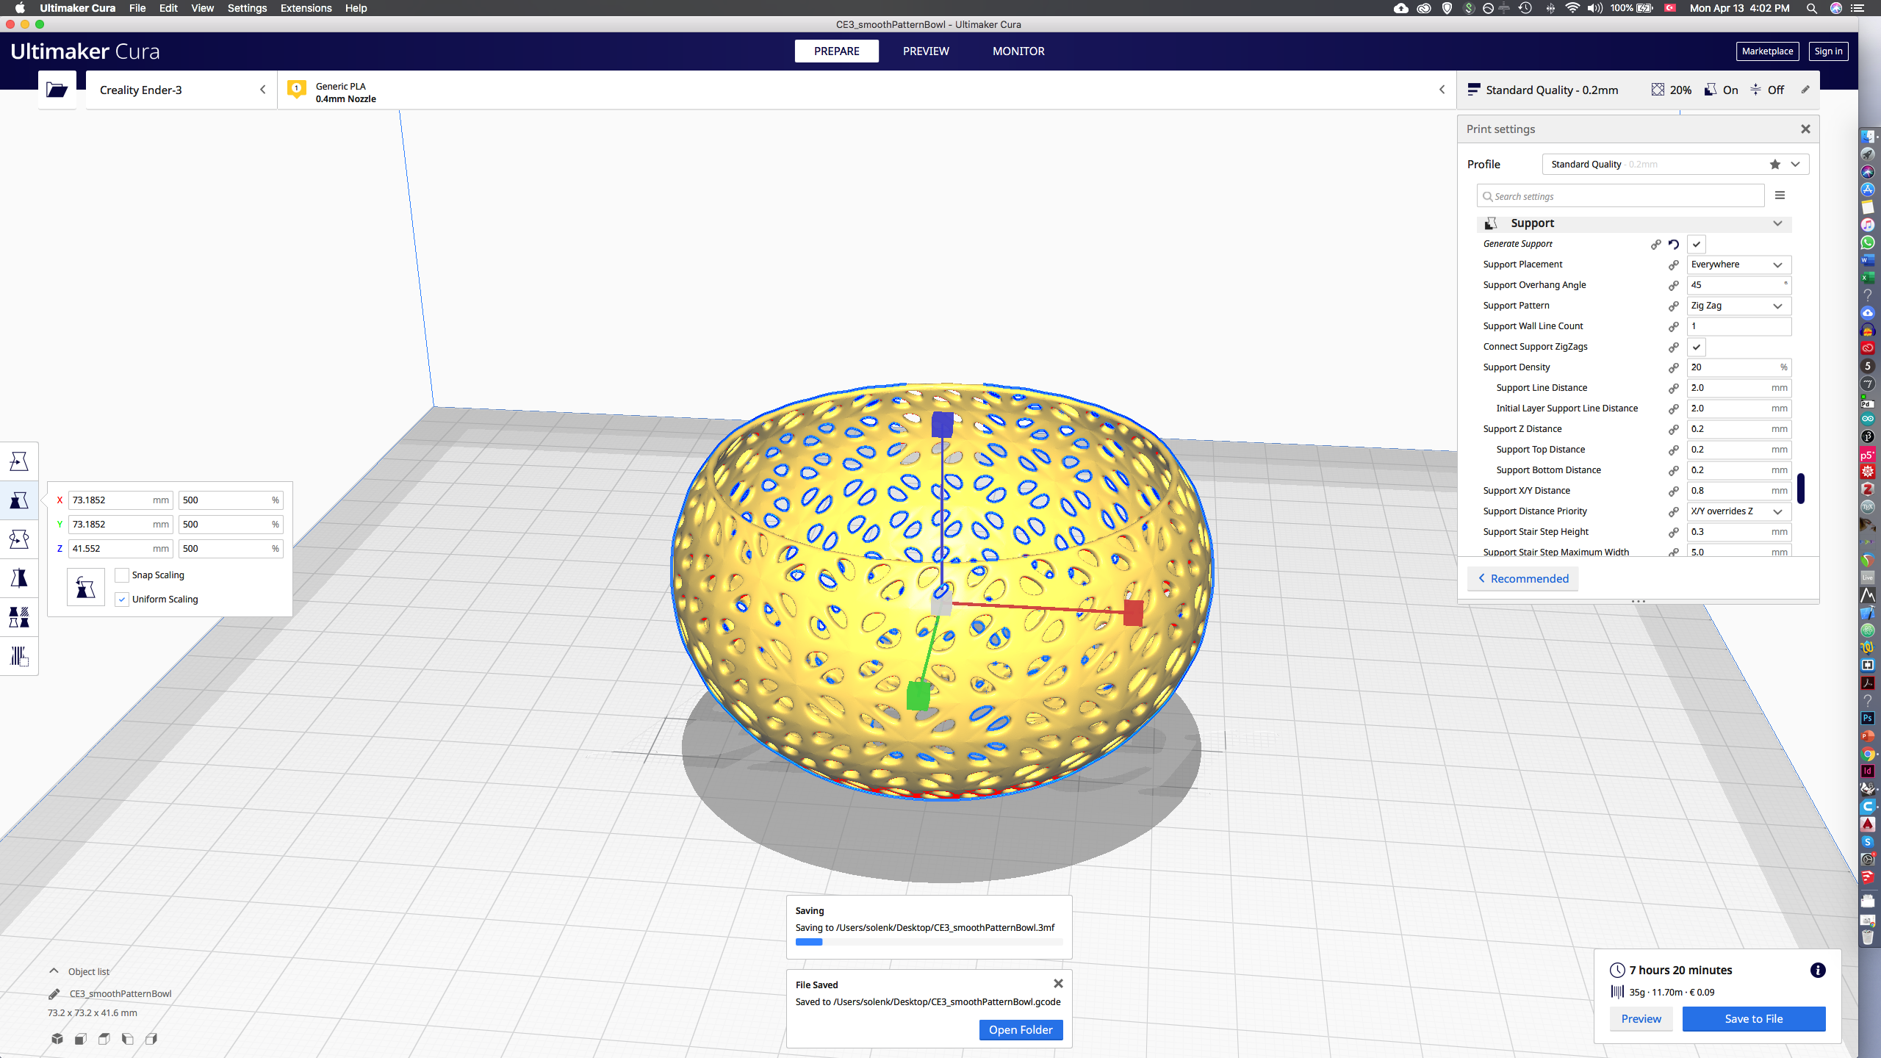Click the Sign in button
Screen dimensions: 1881x1058
[1828, 51]
